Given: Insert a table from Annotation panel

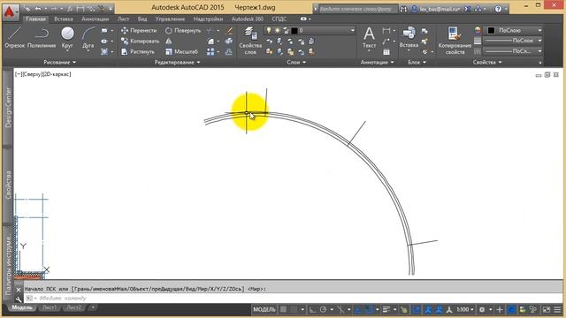Looking at the screenshot, I should click(386, 52).
